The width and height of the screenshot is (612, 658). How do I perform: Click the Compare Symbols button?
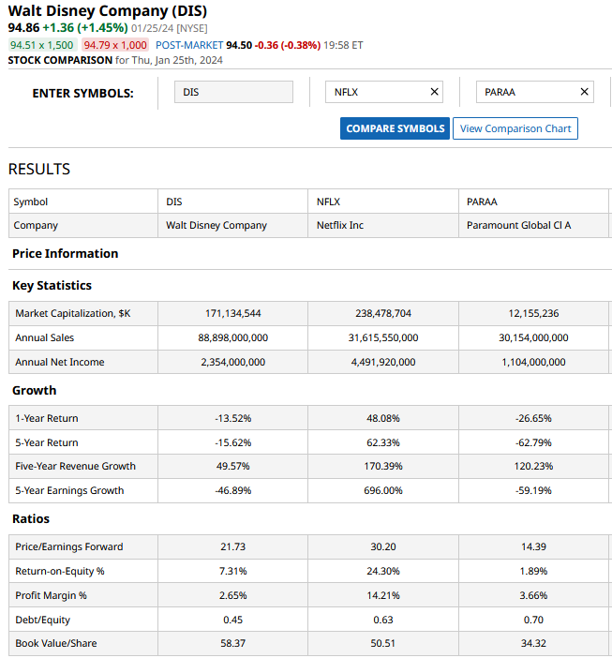[395, 128]
